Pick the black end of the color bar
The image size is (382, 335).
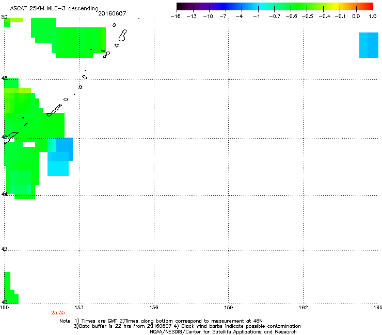pyautogui.click(x=179, y=7)
